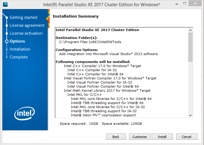This screenshot has width=204, height=145.
Task: Click the Back button
Action: pyautogui.click(x=116, y=137)
